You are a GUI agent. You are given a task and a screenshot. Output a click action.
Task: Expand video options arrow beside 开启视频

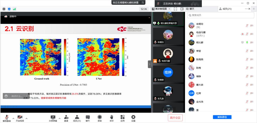(27, 118)
